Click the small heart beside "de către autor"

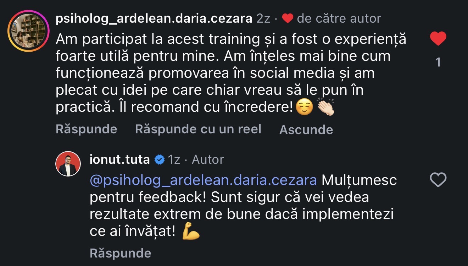click(287, 18)
